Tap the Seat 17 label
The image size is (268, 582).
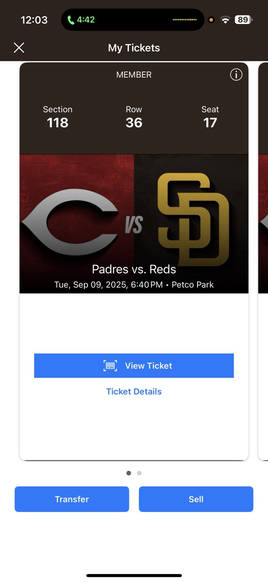click(210, 117)
